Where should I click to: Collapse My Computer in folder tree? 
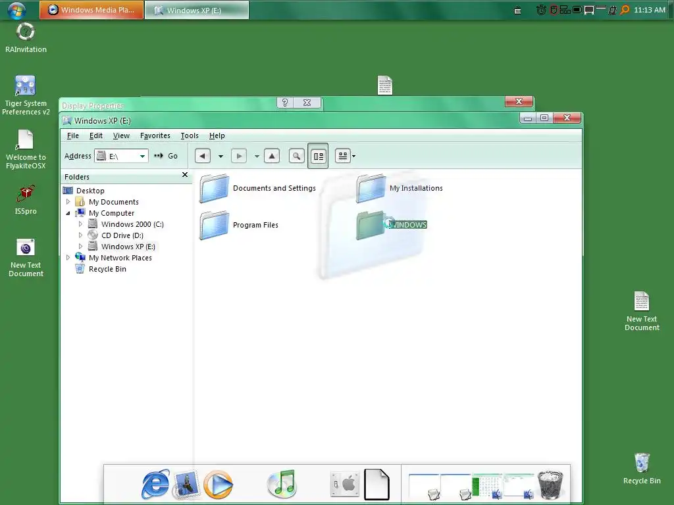point(68,213)
